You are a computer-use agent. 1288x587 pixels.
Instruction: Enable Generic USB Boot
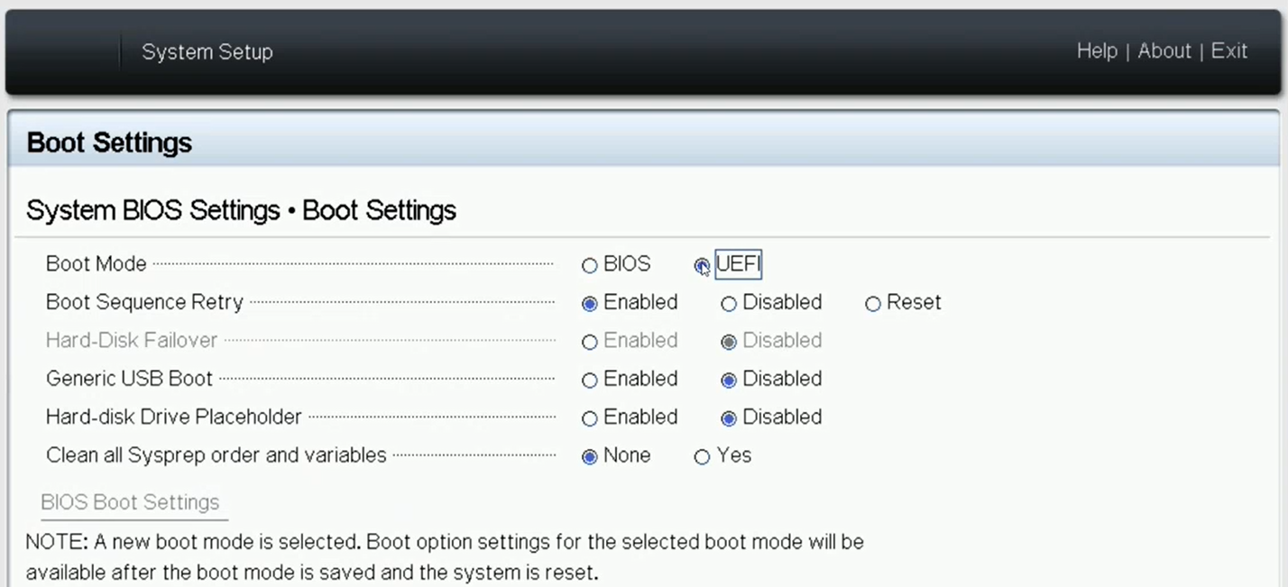pyautogui.click(x=590, y=381)
